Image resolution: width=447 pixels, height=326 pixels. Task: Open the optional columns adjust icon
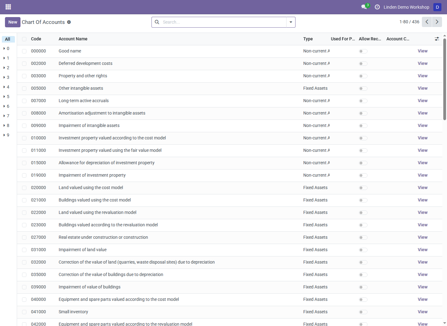(x=437, y=39)
